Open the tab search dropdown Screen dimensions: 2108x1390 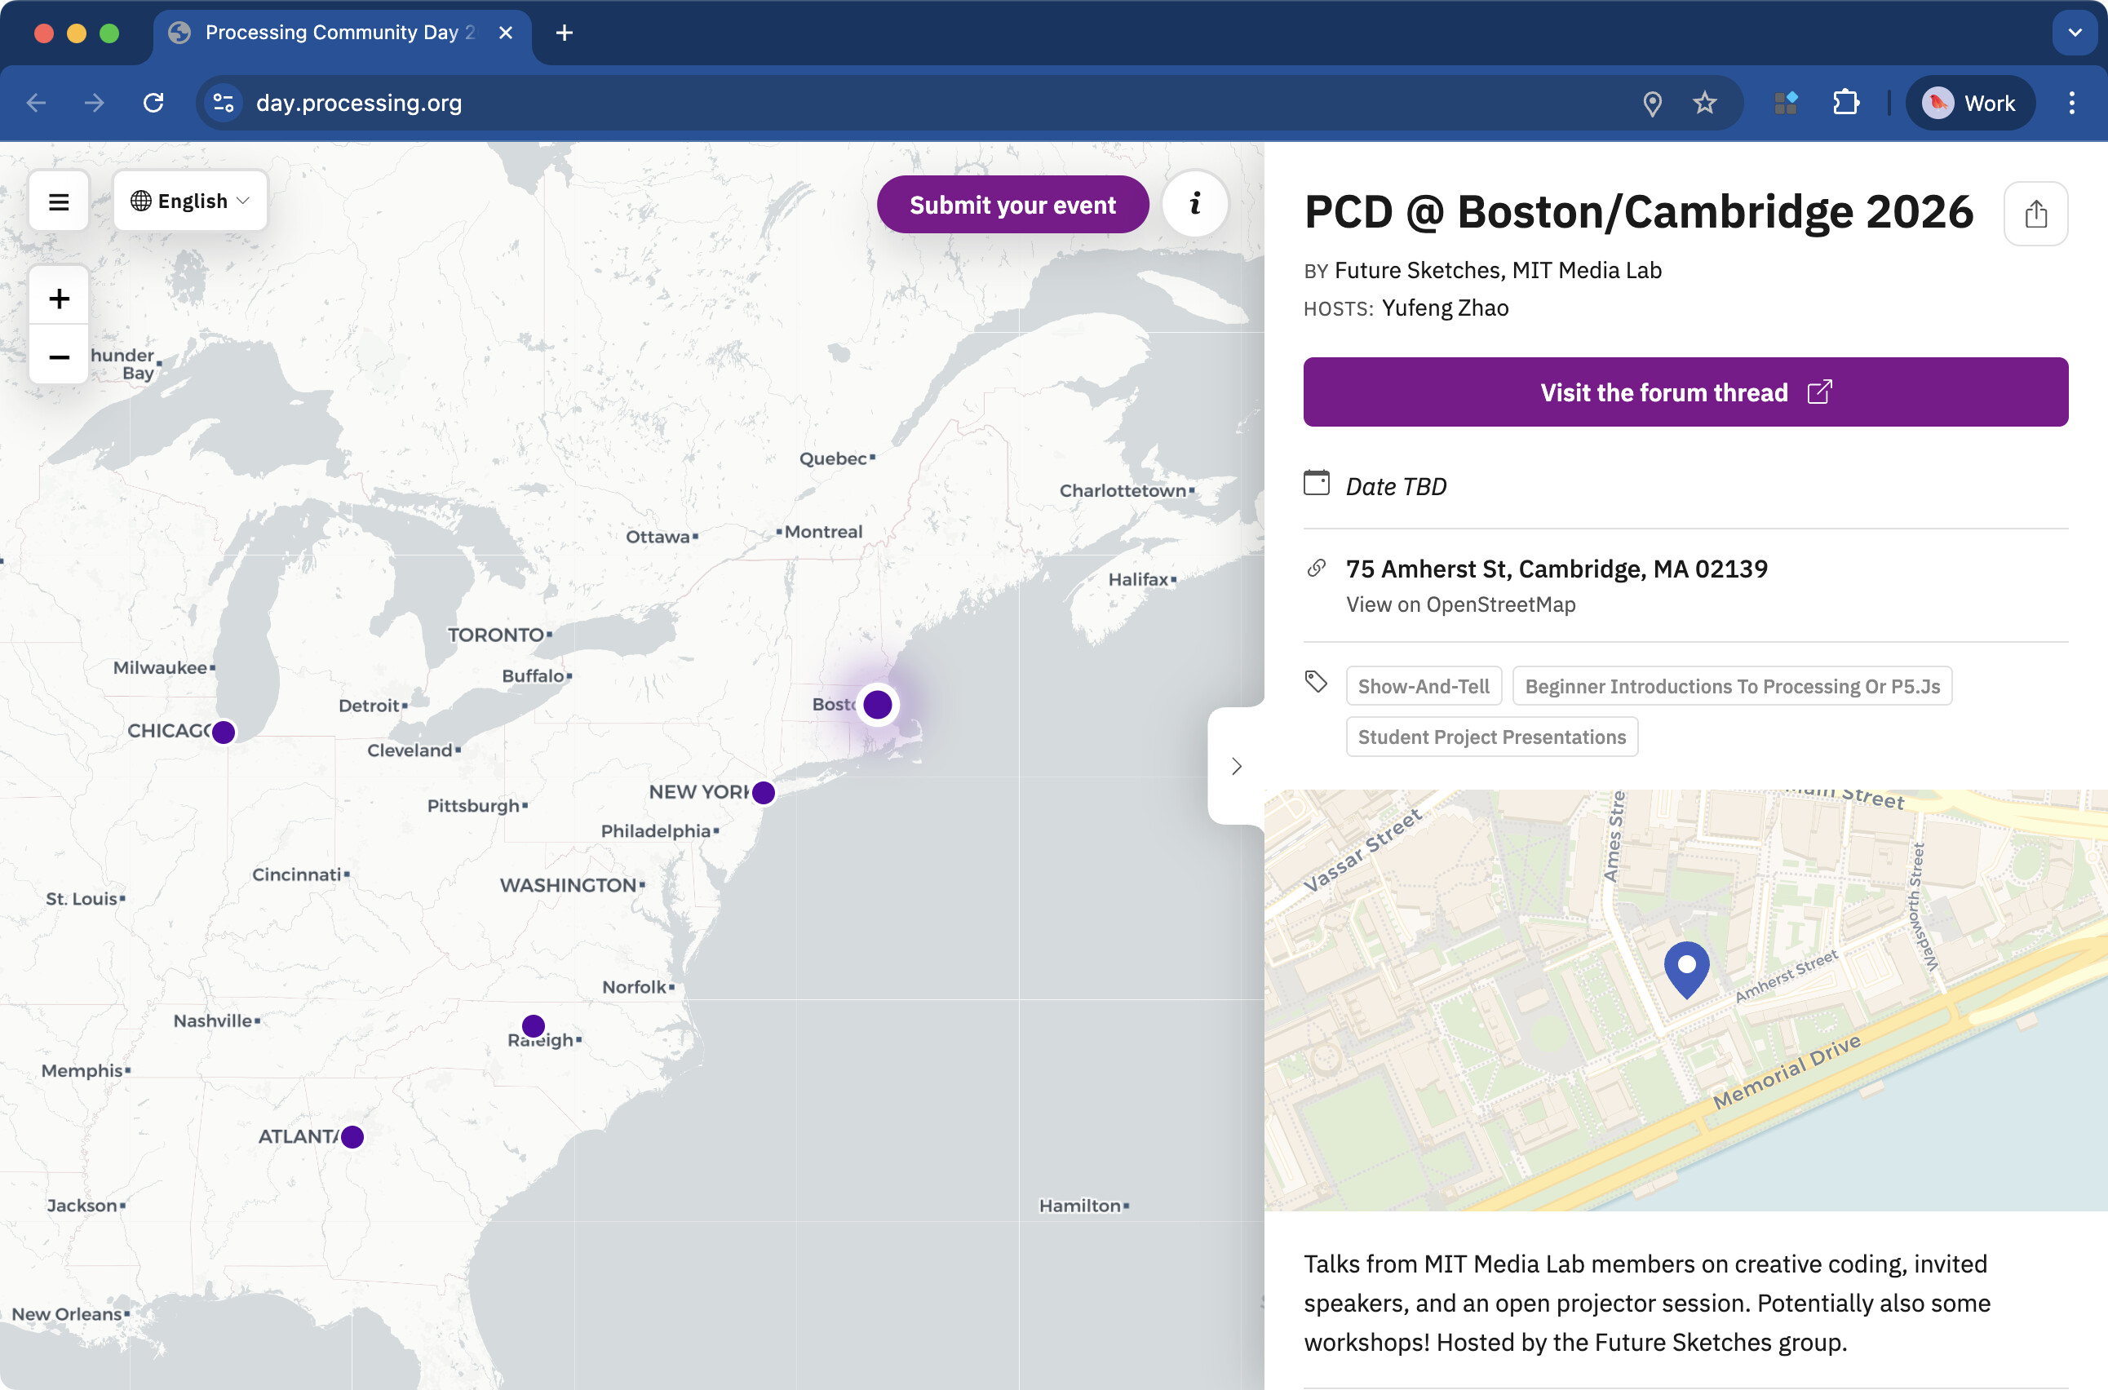2075,33
